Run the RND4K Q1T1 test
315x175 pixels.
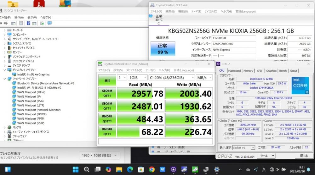coord(107,132)
